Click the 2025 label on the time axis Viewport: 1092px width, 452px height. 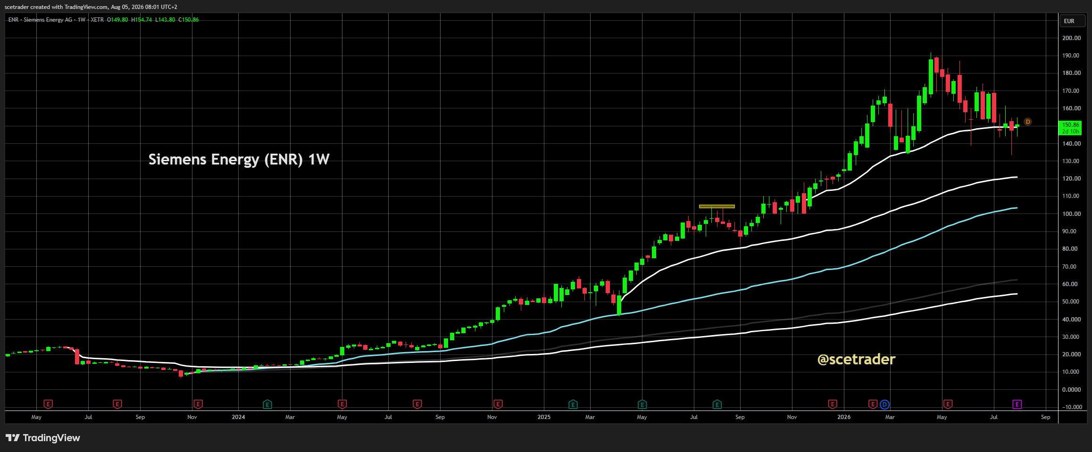[x=544, y=417]
